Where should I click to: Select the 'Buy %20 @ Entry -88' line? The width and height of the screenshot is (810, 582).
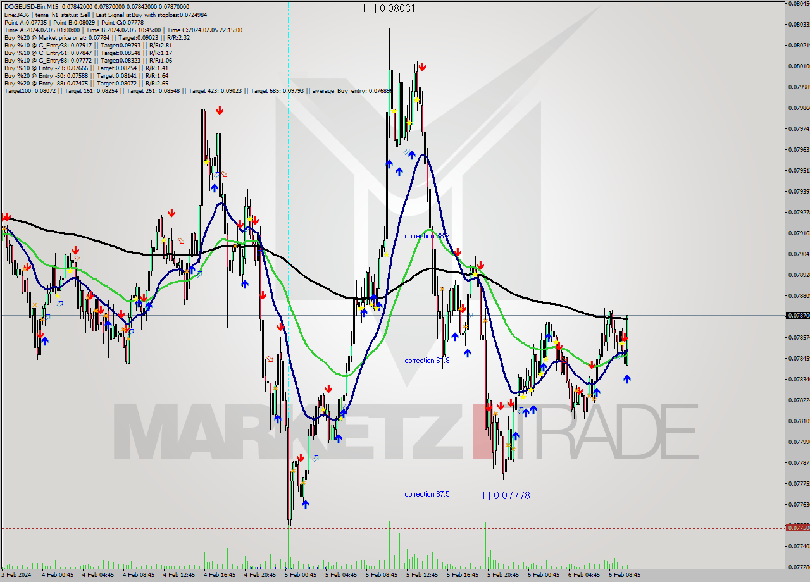point(86,83)
